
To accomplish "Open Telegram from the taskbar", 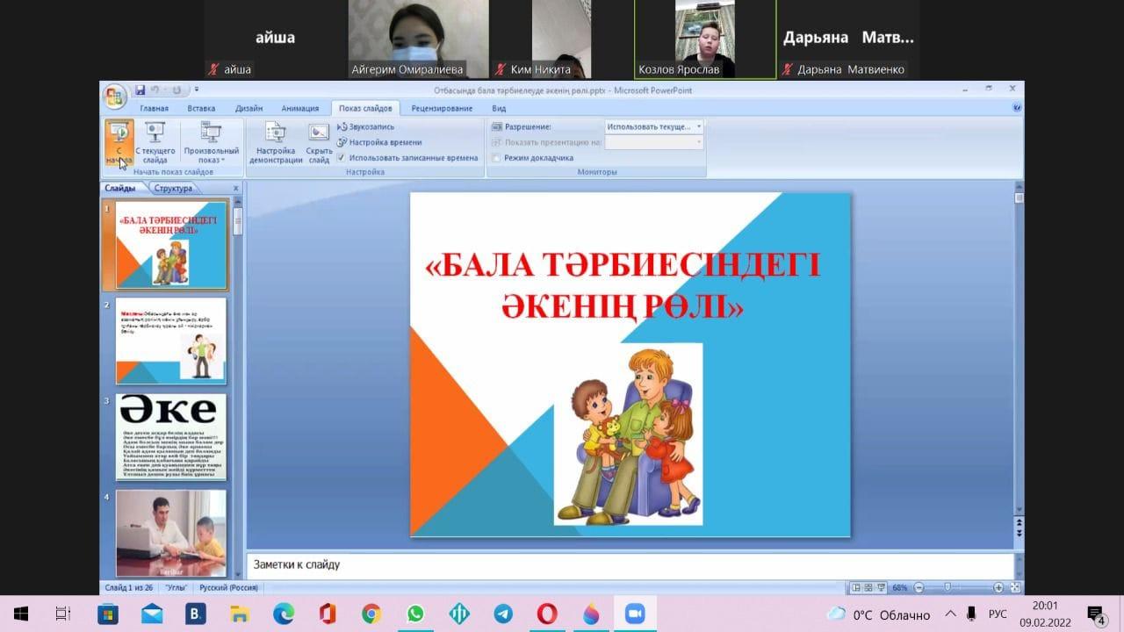I will [502, 614].
